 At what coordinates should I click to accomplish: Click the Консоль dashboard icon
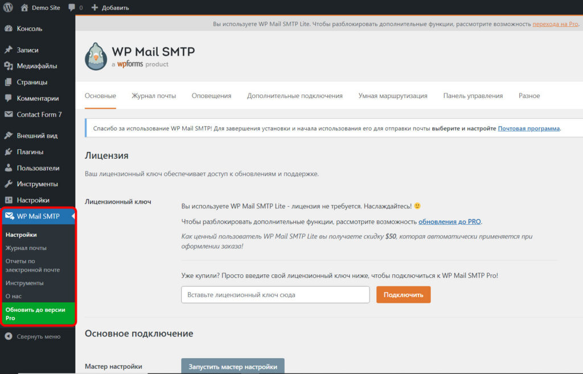(9, 28)
